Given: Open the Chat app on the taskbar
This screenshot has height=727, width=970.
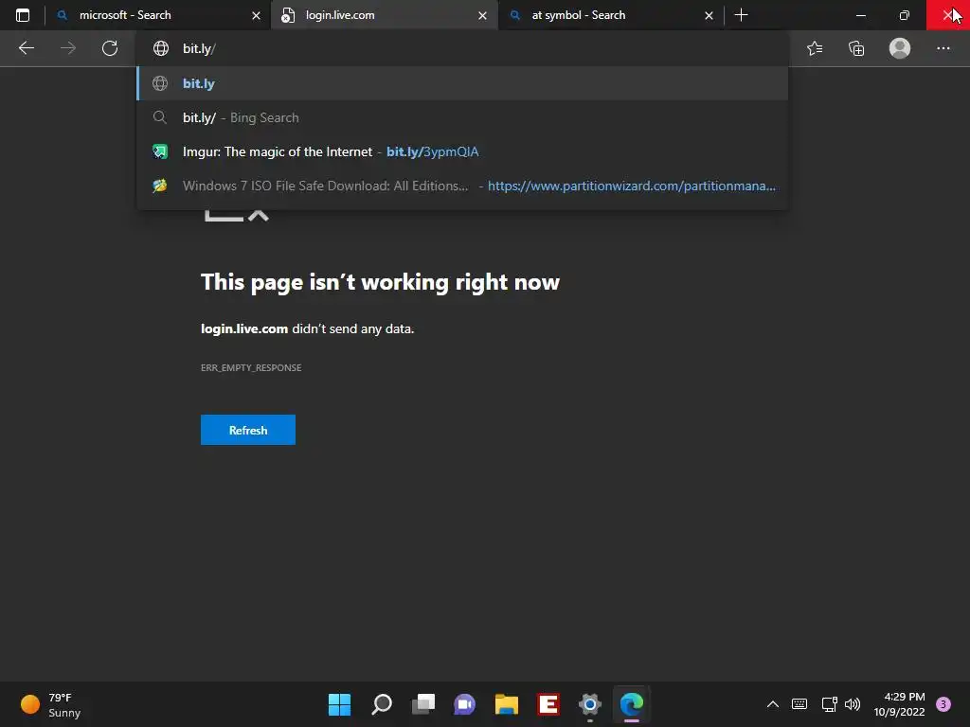Looking at the screenshot, I should pyautogui.click(x=464, y=704).
